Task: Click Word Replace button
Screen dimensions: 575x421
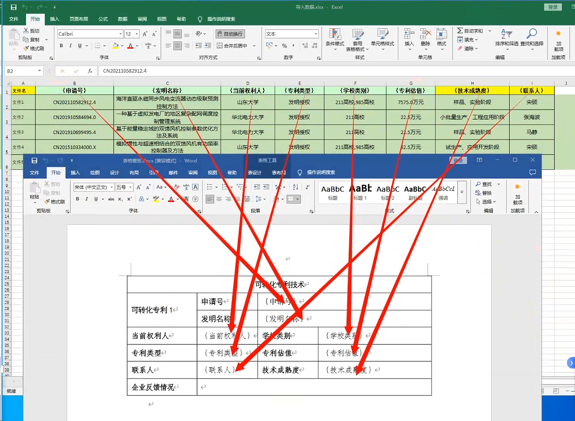Action: [x=483, y=193]
